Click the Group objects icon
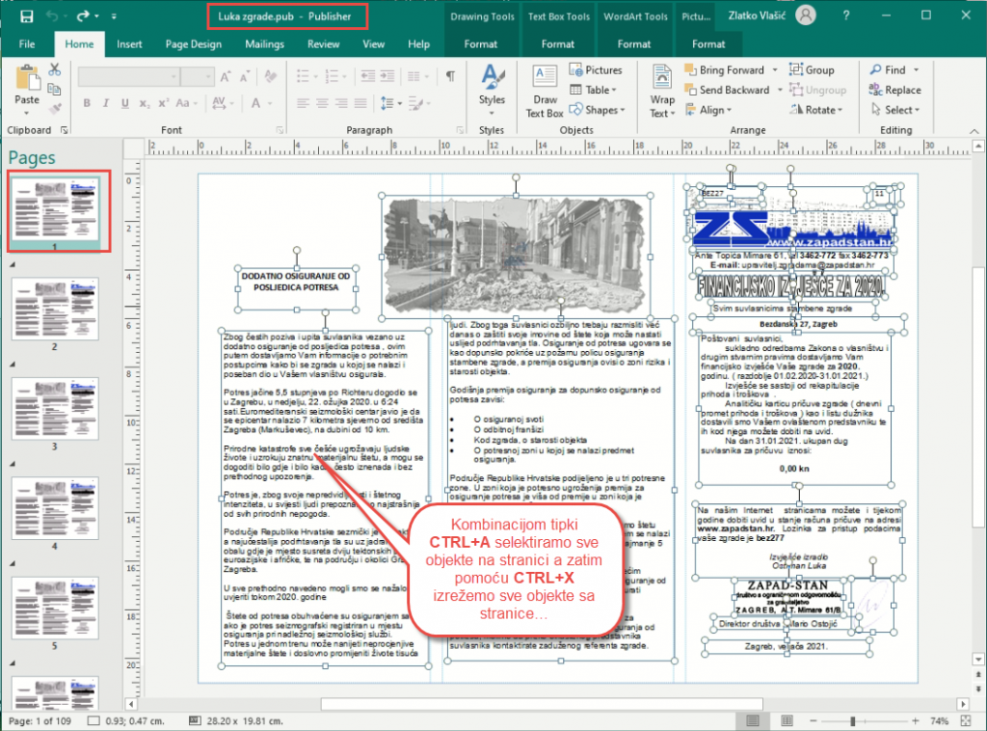 812,70
